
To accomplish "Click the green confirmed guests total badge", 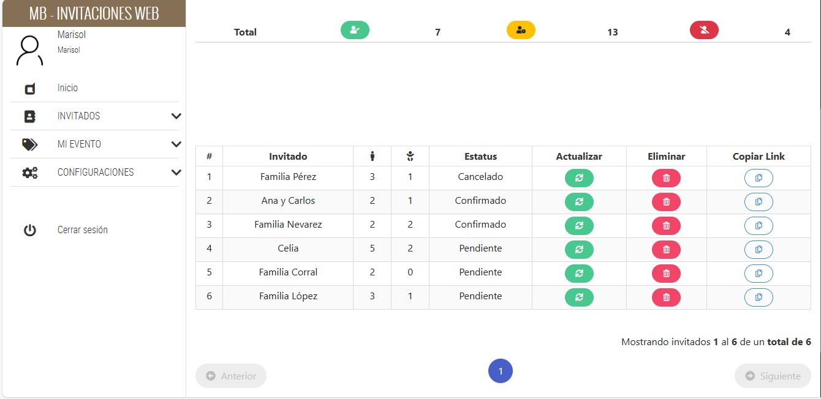I will [x=355, y=30].
